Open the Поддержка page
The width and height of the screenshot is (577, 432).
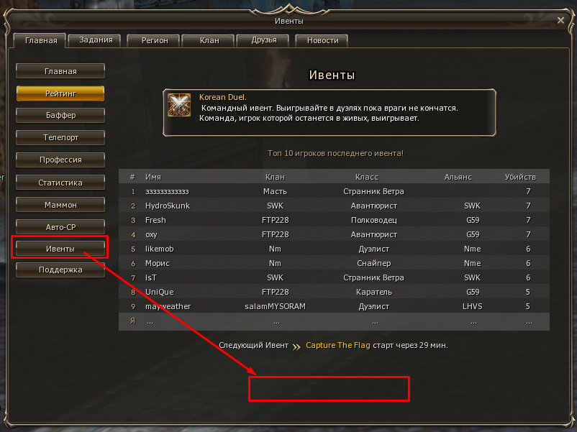pyautogui.click(x=60, y=270)
